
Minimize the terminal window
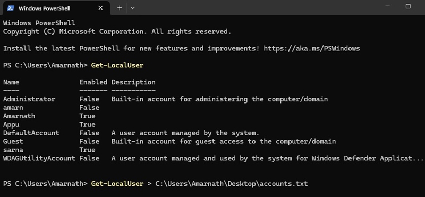(388, 6)
